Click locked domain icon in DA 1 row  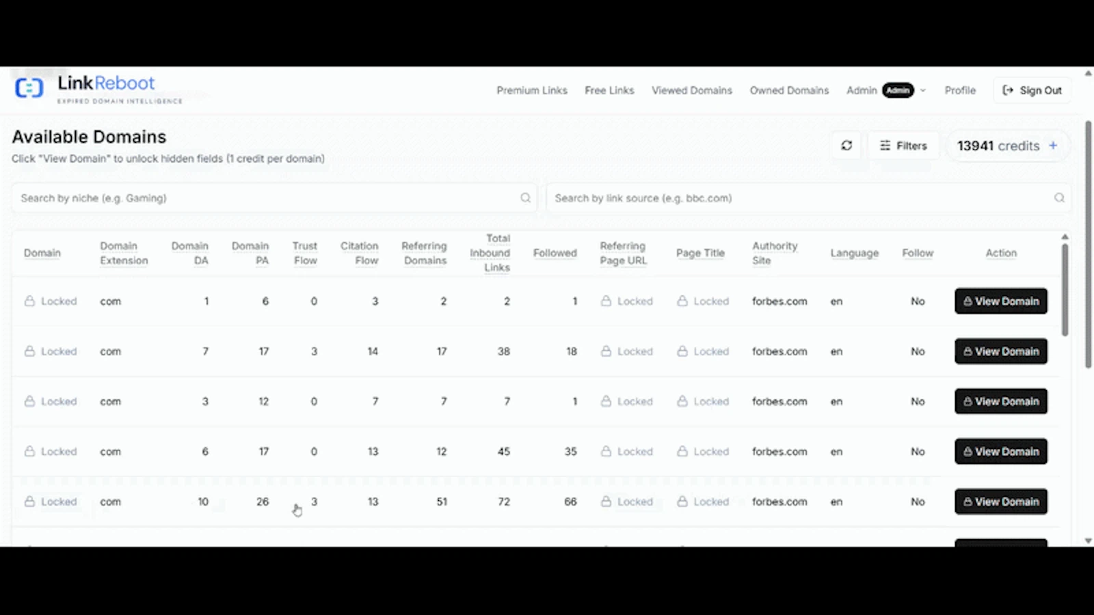pos(29,301)
